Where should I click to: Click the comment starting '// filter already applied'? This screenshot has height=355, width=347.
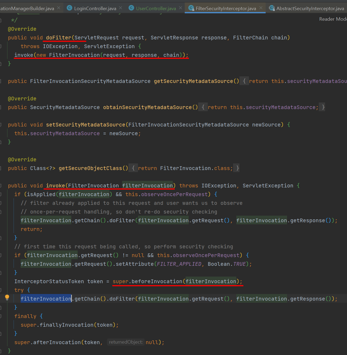[x=131, y=203]
